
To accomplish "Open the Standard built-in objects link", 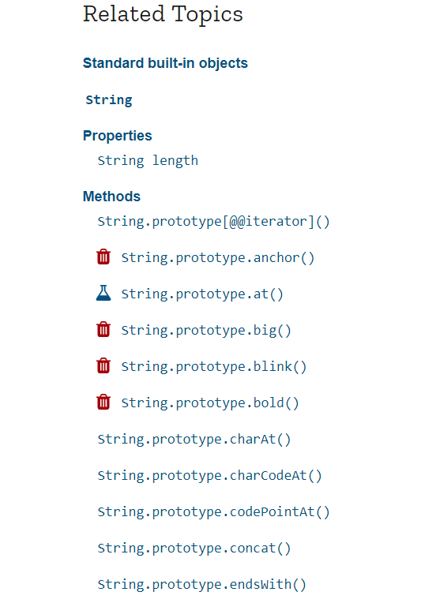I will (165, 63).
